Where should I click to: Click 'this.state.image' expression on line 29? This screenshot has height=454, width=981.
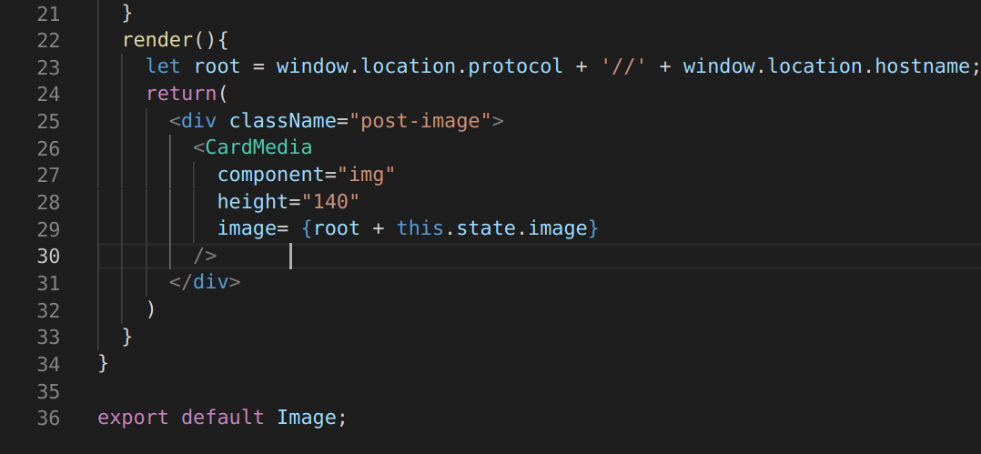pyautogui.click(x=492, y=228)
